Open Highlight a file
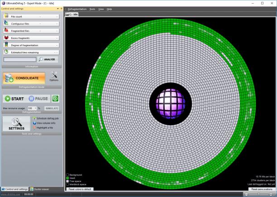277x197 pixels. click(43, 128)
